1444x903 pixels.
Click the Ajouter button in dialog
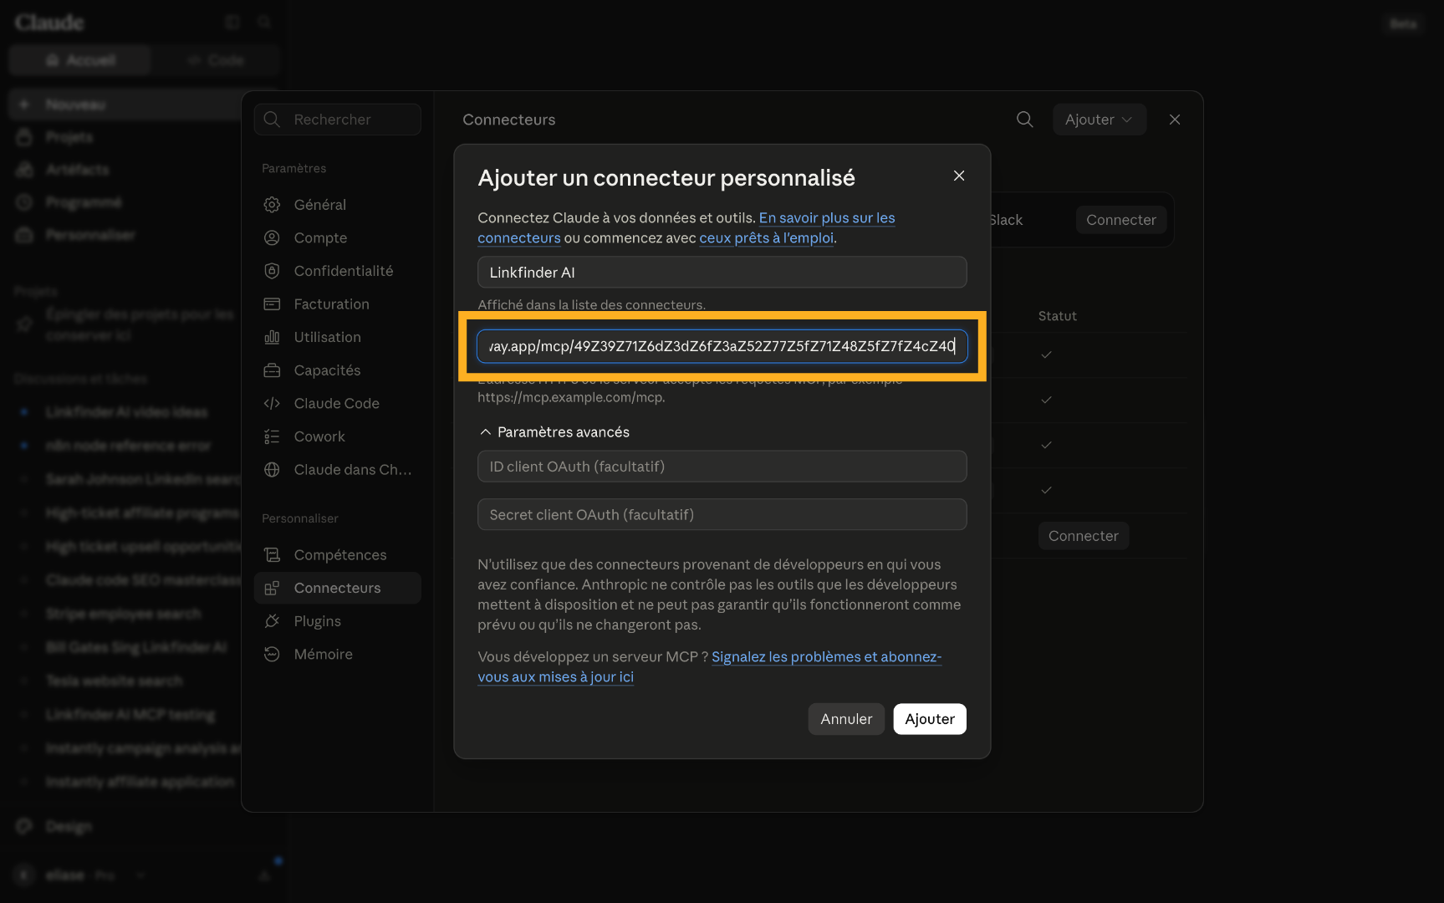[930, 719]
